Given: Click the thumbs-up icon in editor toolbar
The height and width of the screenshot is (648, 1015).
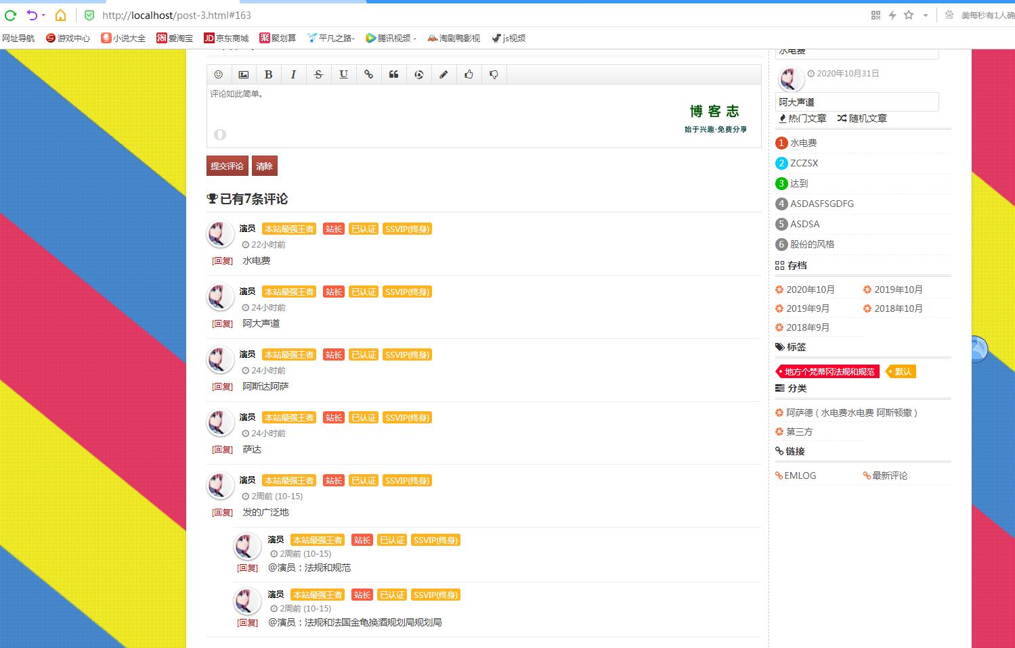Looking at the screenshot, I should point(469,74).
